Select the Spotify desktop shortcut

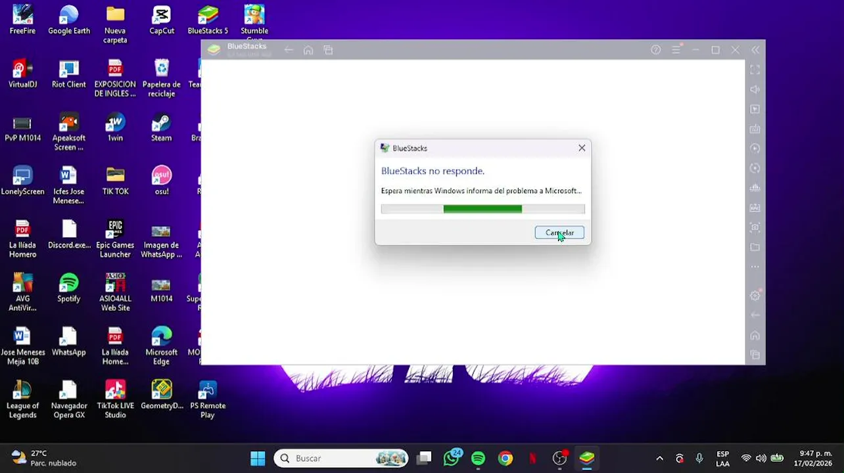point(68,288)
